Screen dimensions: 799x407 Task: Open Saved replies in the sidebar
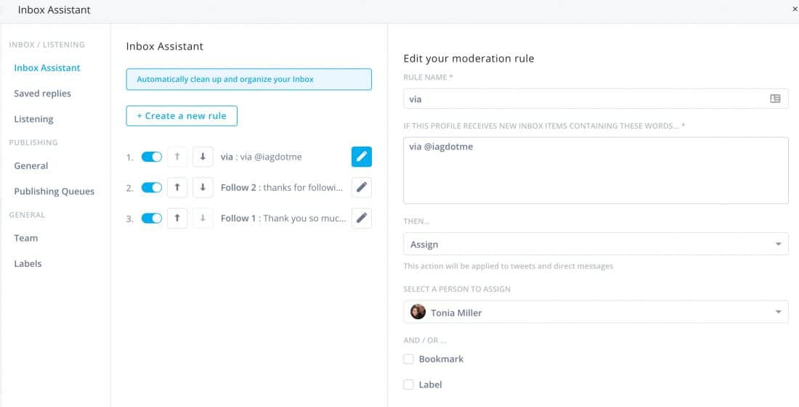tap(42, 94)
